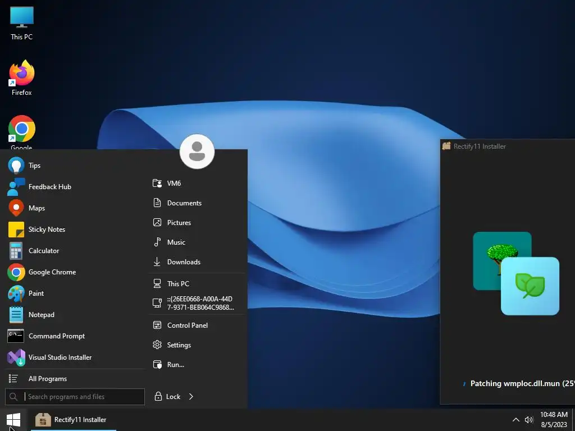Open the 26EE0668-A00A GUID entry
This screenshot has width=575, height=431.
[x=197, y=303]
